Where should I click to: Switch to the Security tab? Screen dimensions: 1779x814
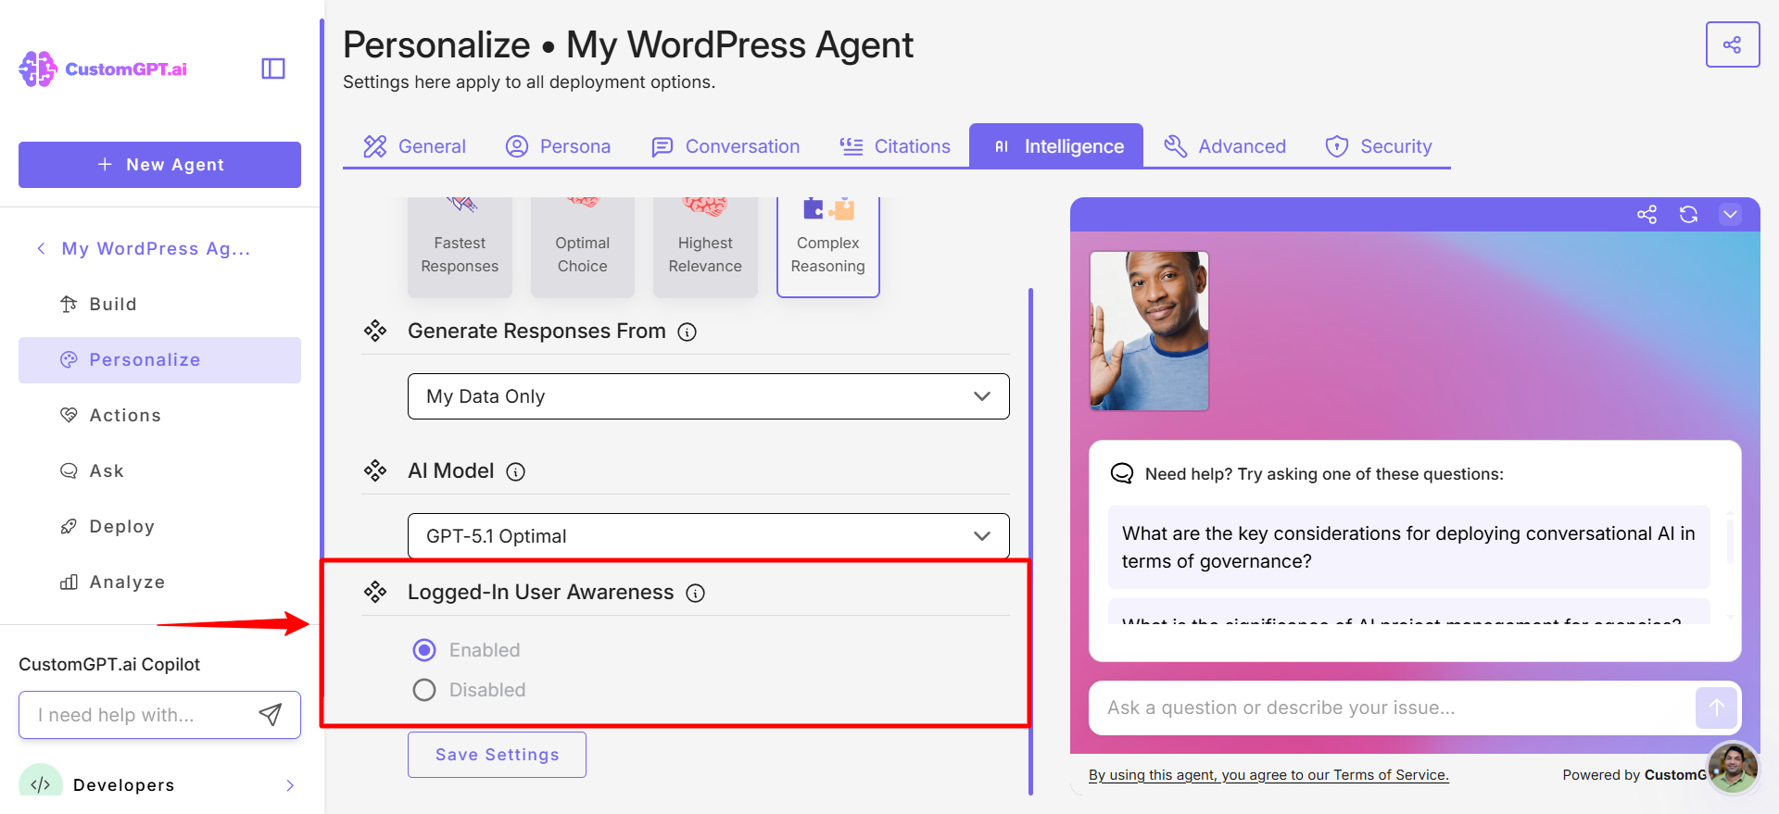point(1379,146)
